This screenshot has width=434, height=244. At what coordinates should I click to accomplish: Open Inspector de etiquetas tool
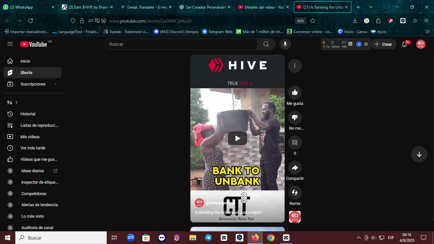click(32, 182)
